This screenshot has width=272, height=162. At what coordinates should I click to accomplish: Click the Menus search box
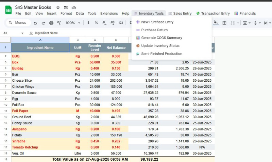click(x=19, y=23)
